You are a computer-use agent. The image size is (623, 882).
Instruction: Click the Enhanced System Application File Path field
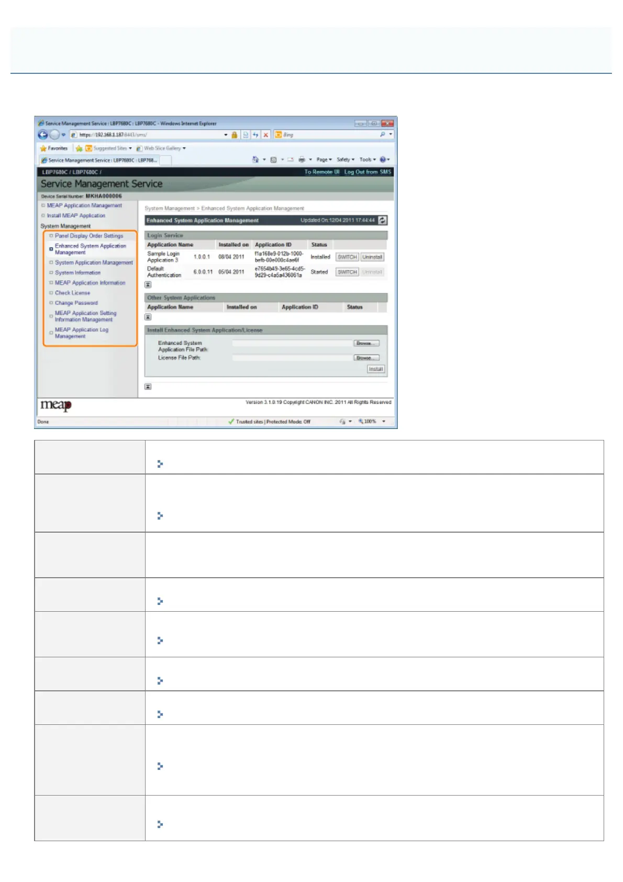(x=293, y=344)
